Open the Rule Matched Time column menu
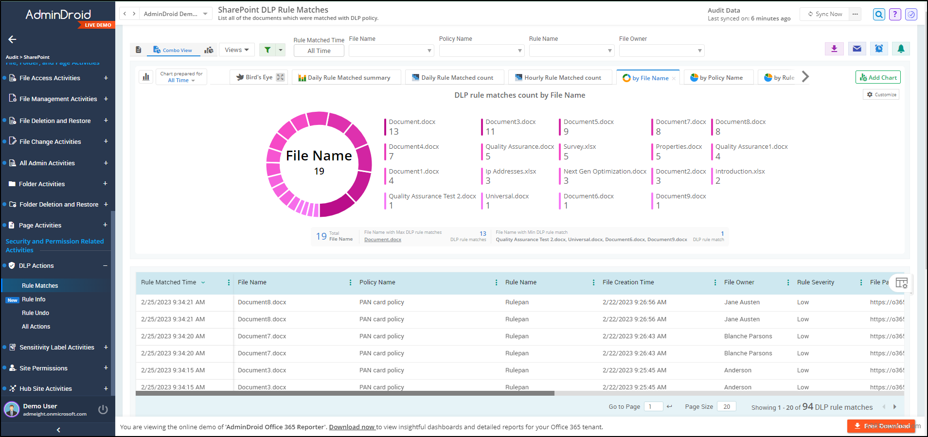928x437 pixels. click(x=229, y=282)
